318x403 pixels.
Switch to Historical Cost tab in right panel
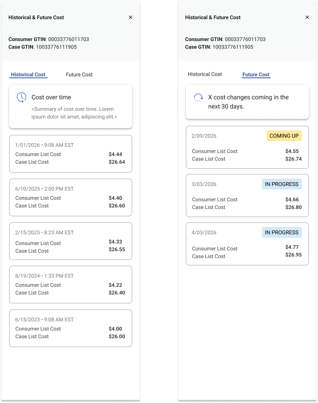(205, 74)
